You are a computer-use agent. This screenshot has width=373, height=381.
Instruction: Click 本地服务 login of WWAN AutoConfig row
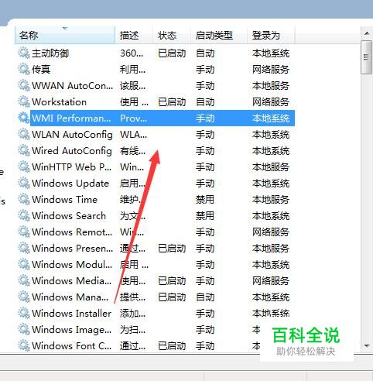click(271, 86)
